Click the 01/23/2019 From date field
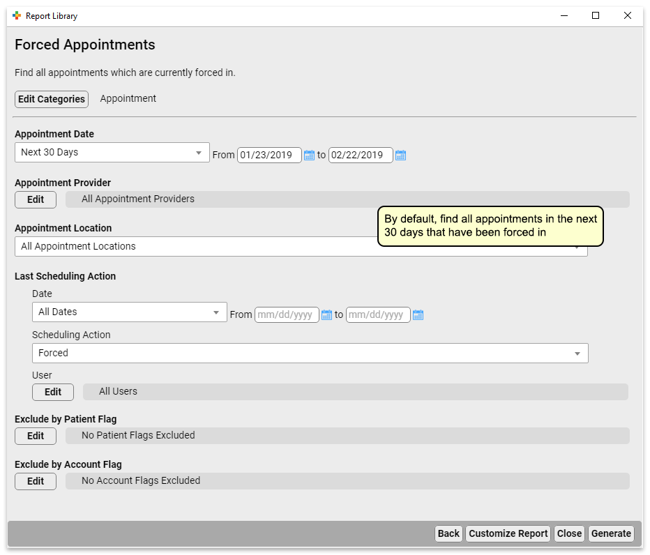650x555 pixels. [x=269, y=155]
